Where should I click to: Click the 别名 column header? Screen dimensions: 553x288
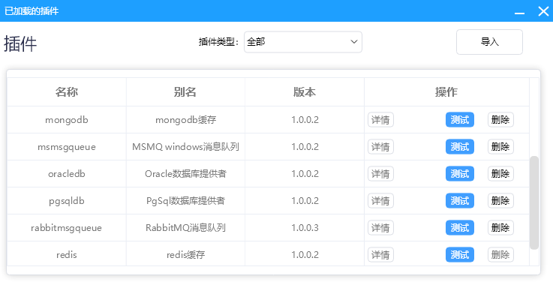point(185,92)
